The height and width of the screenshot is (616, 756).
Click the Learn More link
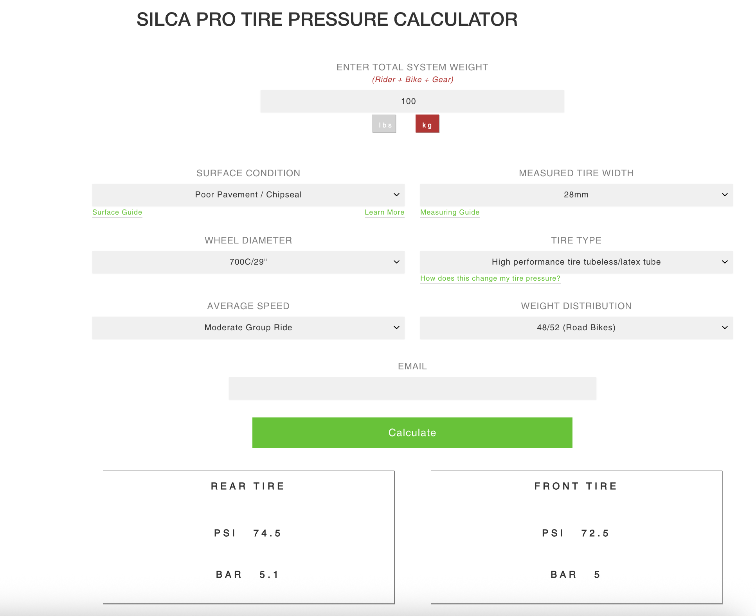[x=384, y=212]
